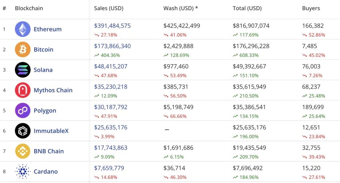Click Bitcoin total $176,296,228

pos(251,46)
